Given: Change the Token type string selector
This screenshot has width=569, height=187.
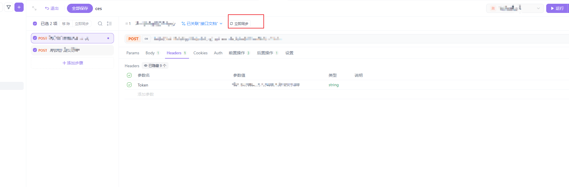Looking at the screenshot, I should [x=334, y=85].
